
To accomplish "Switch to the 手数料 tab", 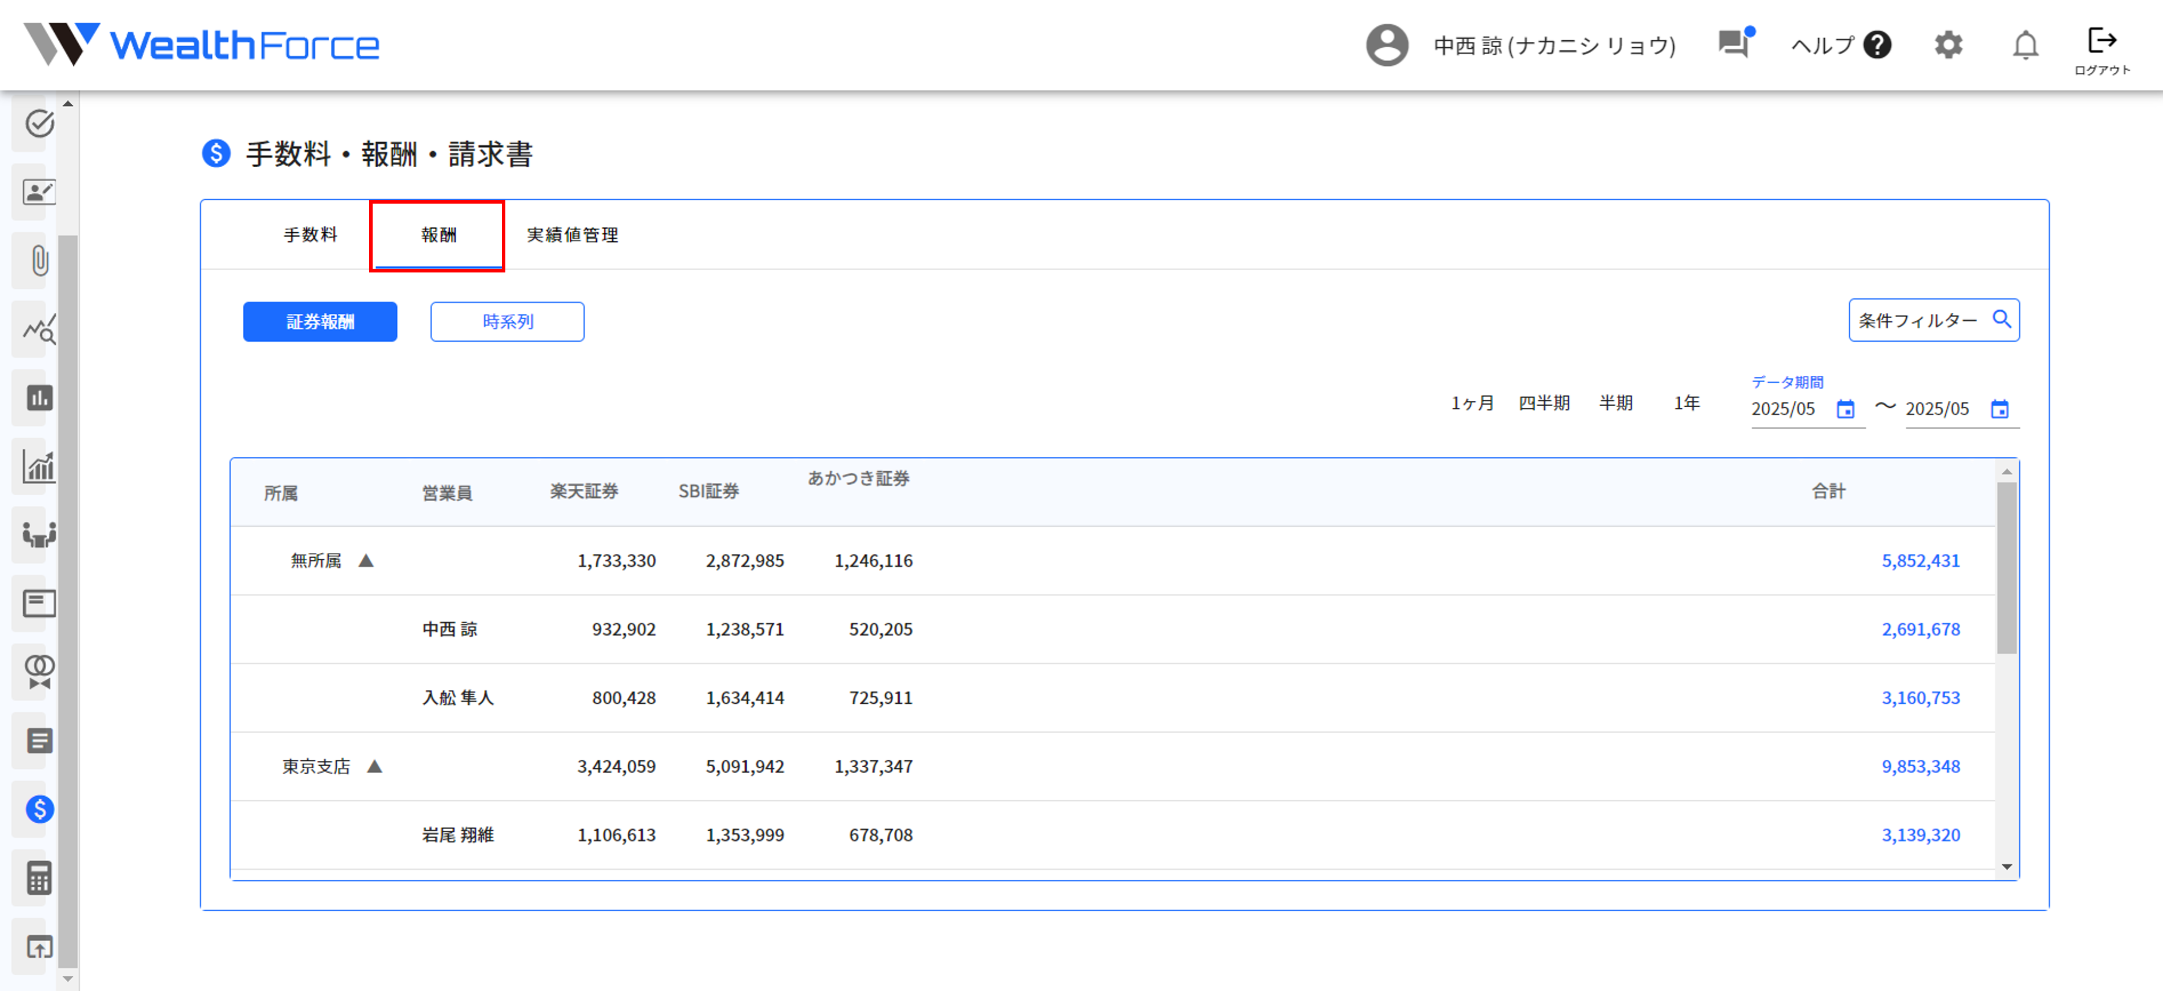I will [310, 235].
